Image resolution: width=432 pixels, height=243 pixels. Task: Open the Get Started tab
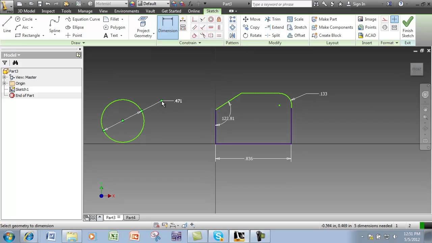pos(171,11)
